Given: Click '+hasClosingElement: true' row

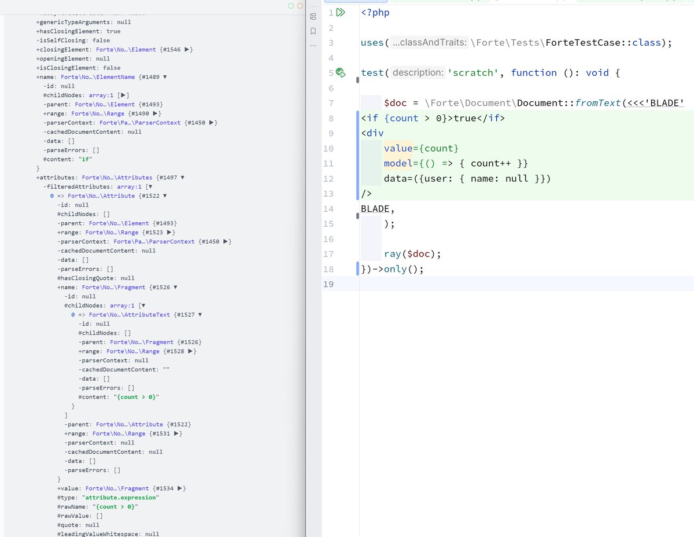Looking at the screenshot, I should [x=79, y=31].
